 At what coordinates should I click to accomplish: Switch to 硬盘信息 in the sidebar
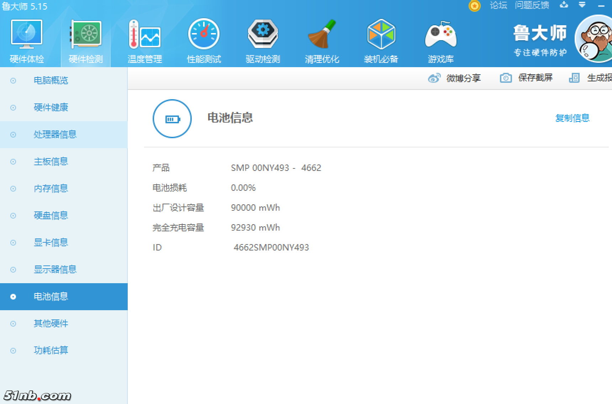[51, 216]
